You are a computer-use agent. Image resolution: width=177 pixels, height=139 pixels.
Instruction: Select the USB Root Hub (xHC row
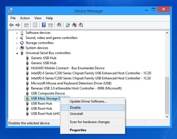coord(46,114)
